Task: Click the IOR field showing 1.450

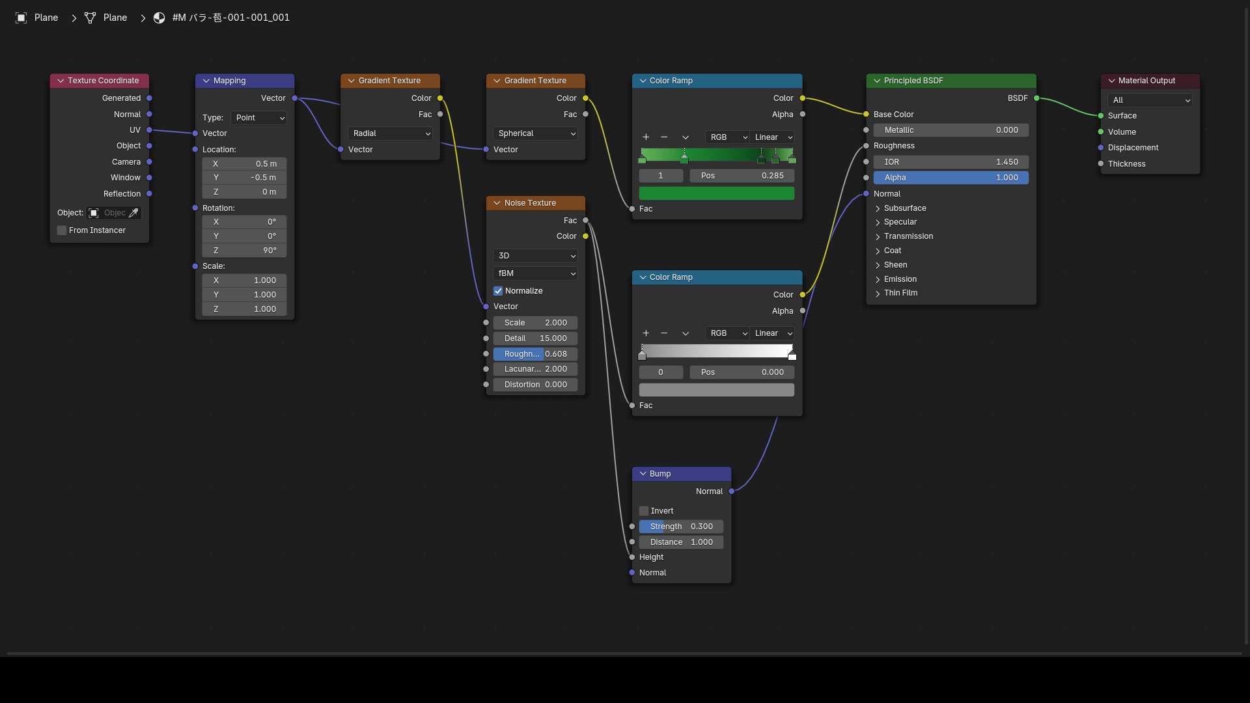Action: pos(951,162)
